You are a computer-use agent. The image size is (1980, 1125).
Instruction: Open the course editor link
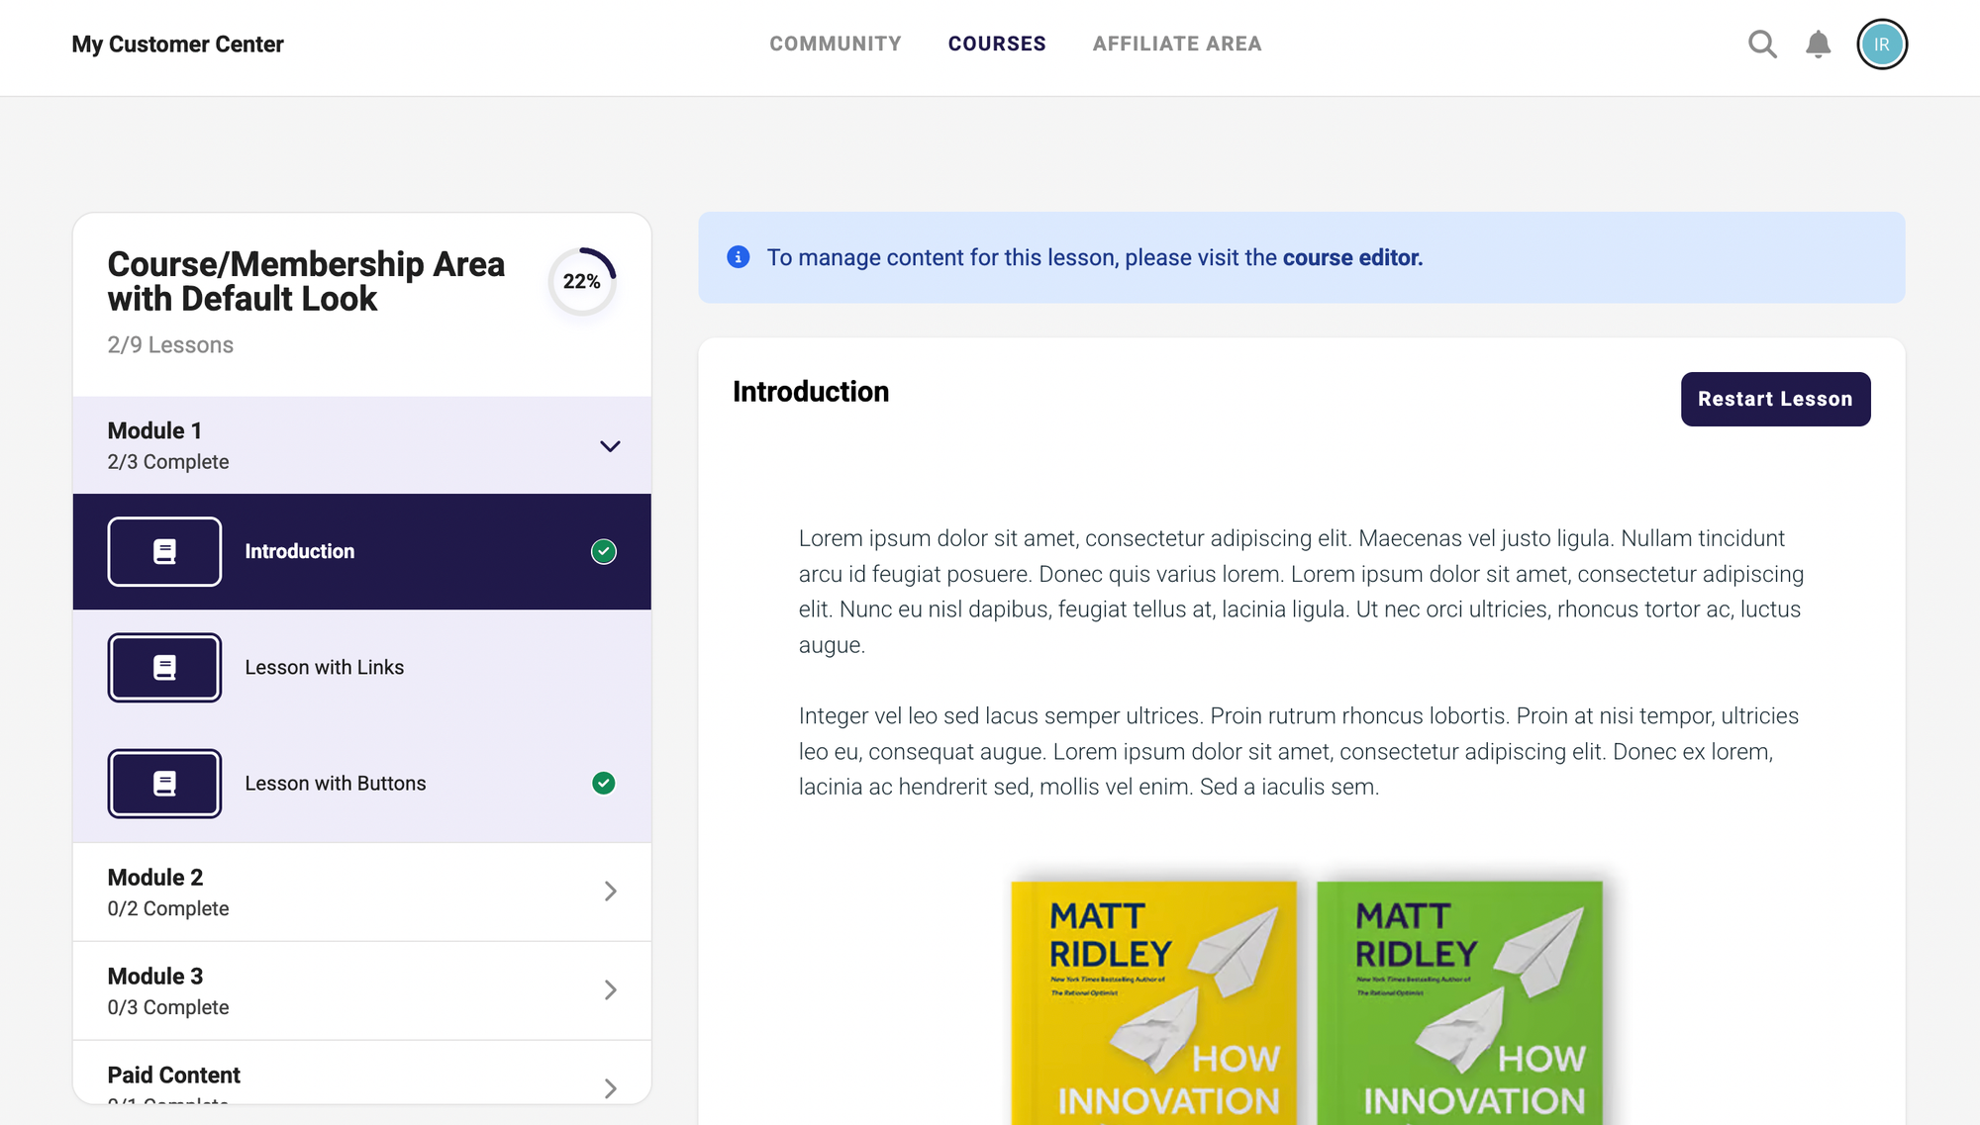point(1352,257)
